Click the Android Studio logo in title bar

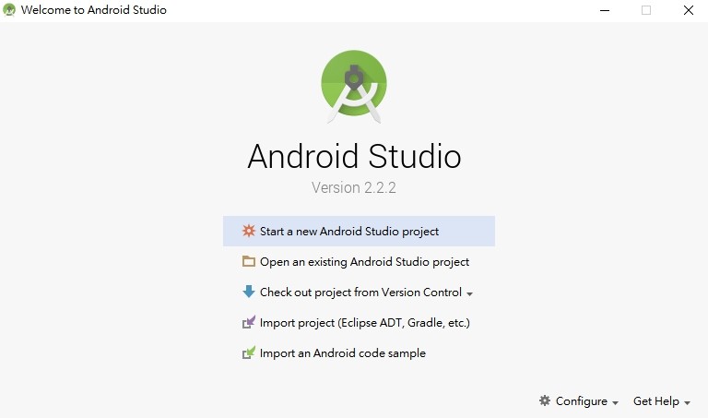[x=9, y=9]
